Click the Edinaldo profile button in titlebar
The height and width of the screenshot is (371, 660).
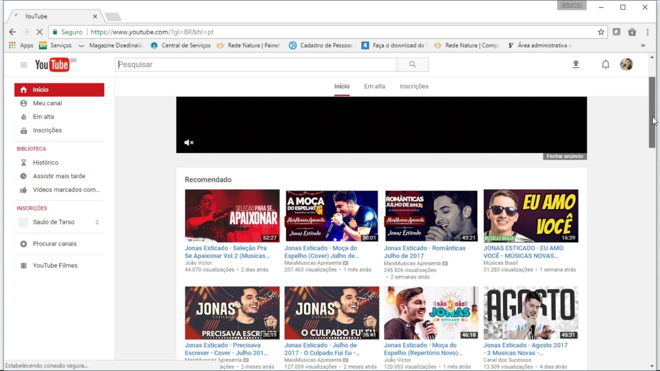(x=571, y=6)
